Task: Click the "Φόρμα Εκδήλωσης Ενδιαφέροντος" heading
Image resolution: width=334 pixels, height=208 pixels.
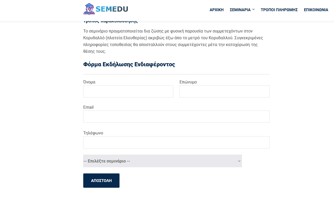Action: pyautogui.click(x=129, y=64)
